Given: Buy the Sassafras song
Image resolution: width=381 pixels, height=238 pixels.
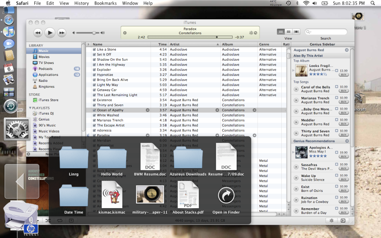Looking at the screenshot, I should point(343,168).
